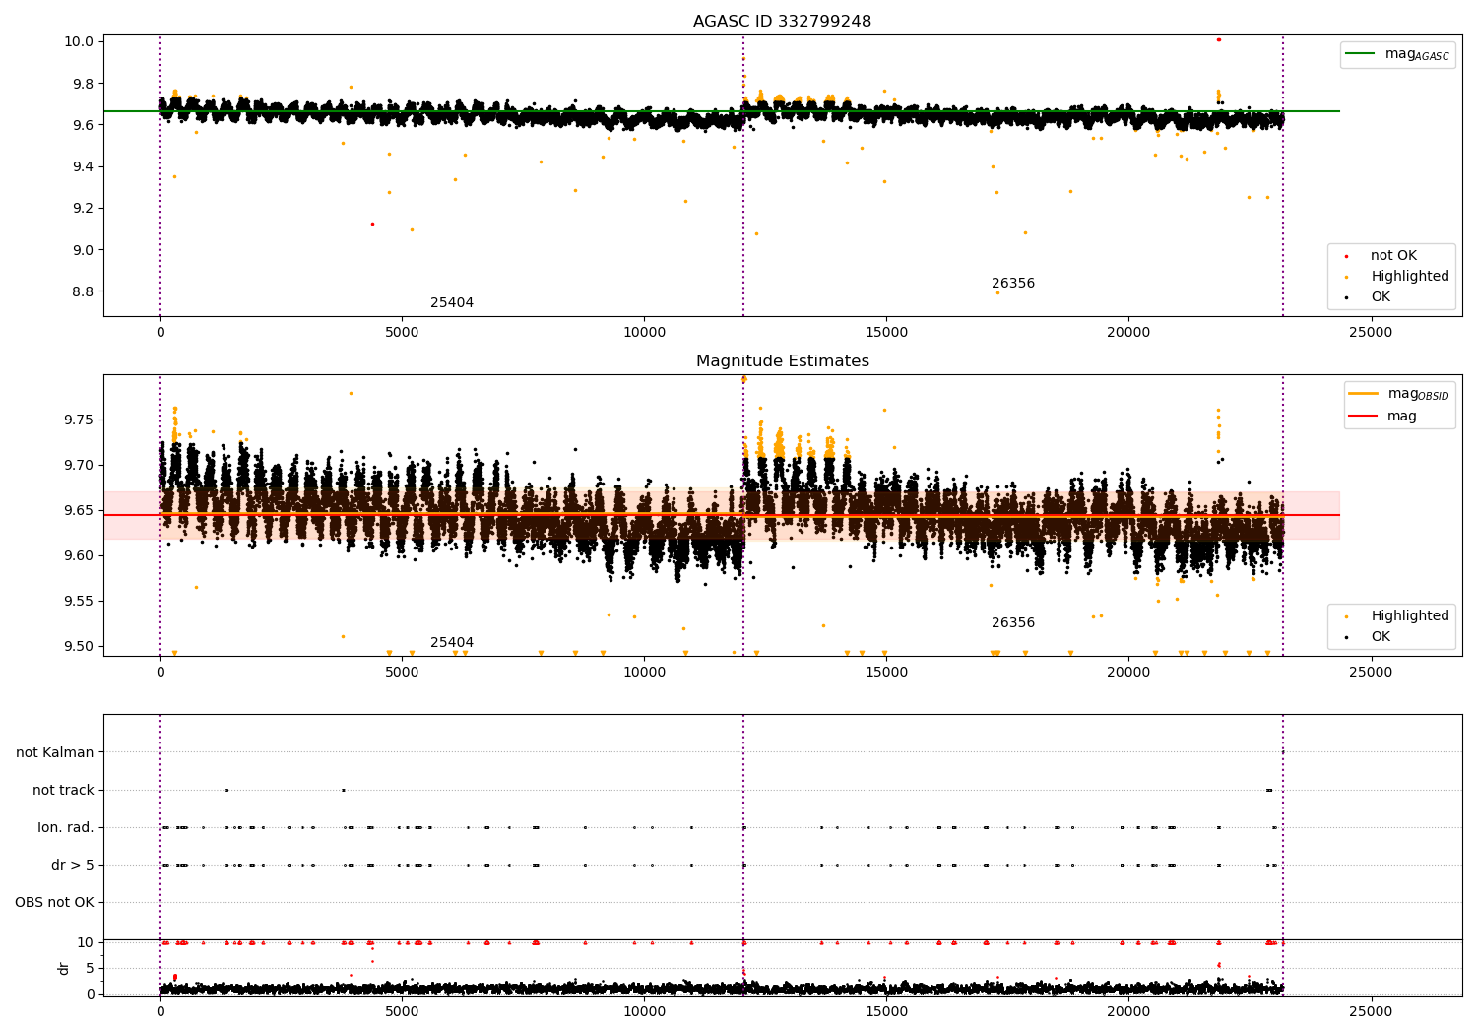Click the "Ion. rad." axis label
This screenshot has width=1477, height=1034.
[x=66, y=828]
